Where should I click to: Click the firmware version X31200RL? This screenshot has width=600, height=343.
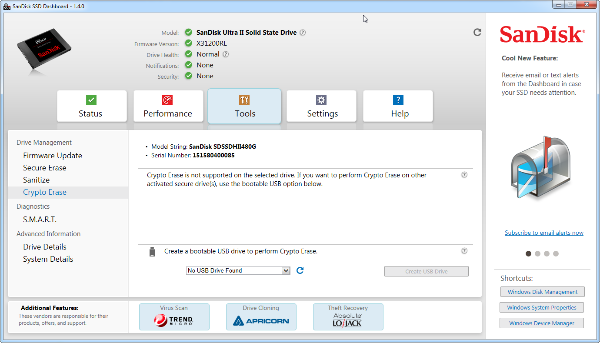click(212, 43)
